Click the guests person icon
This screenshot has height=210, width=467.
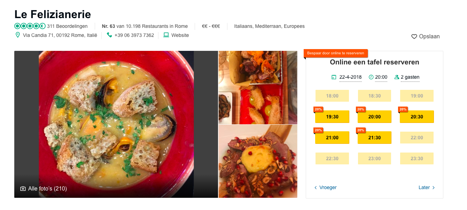point(397,77)
